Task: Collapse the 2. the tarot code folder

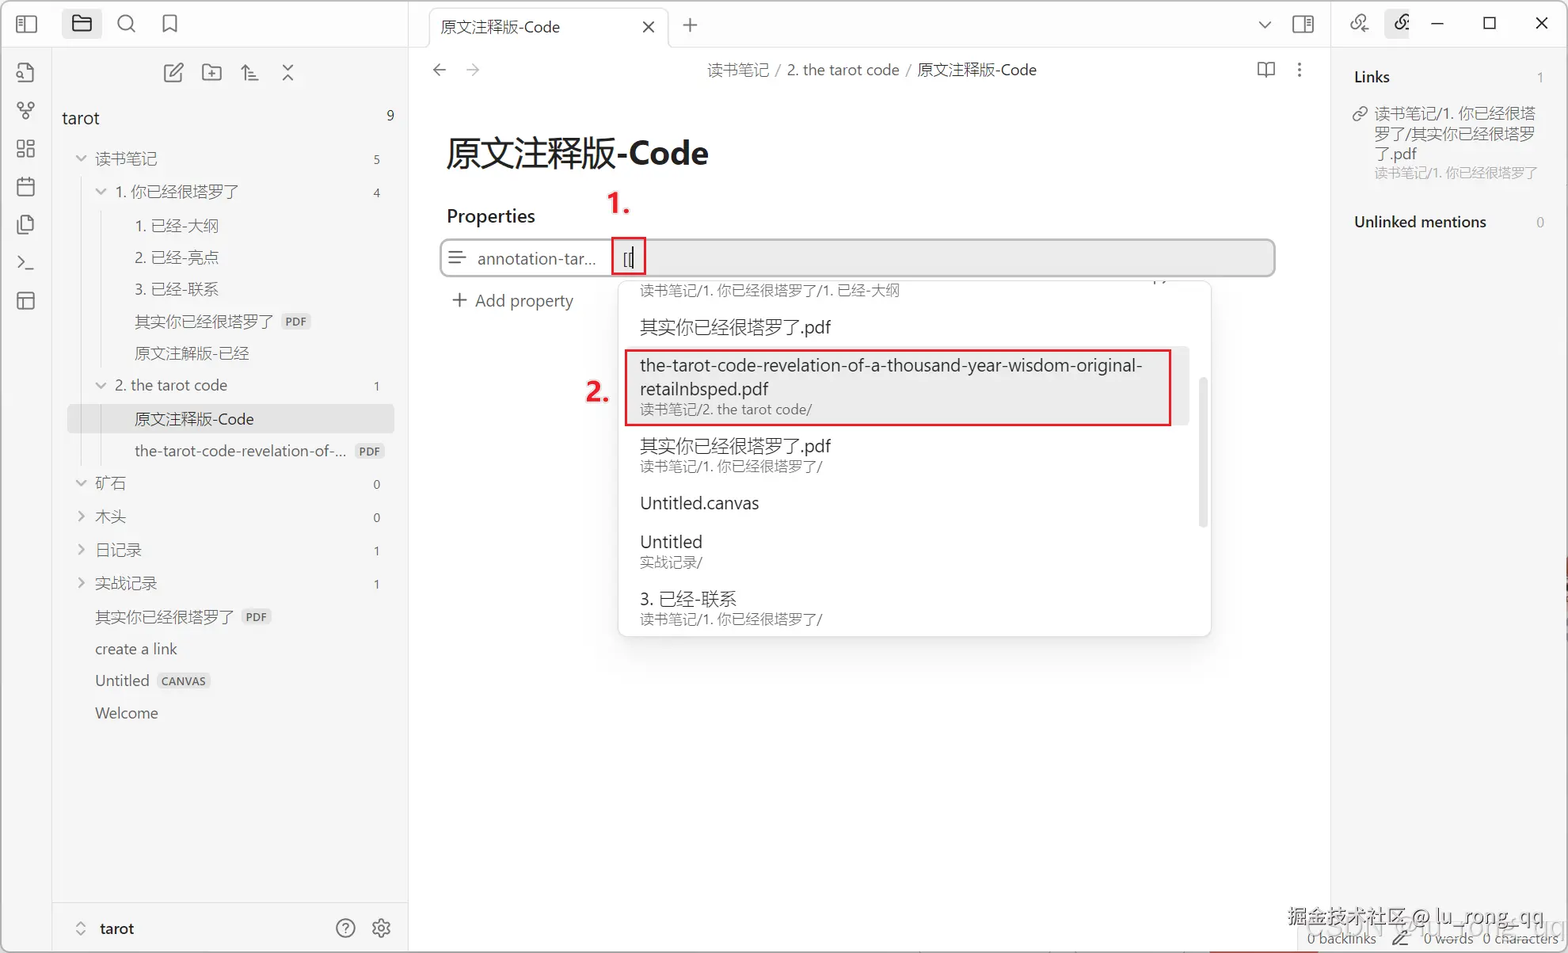Action: (x=101, y=385)
